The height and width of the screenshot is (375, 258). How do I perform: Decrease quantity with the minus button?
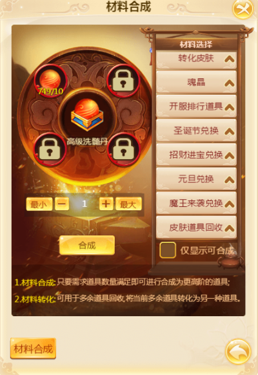tap(62, 204)
